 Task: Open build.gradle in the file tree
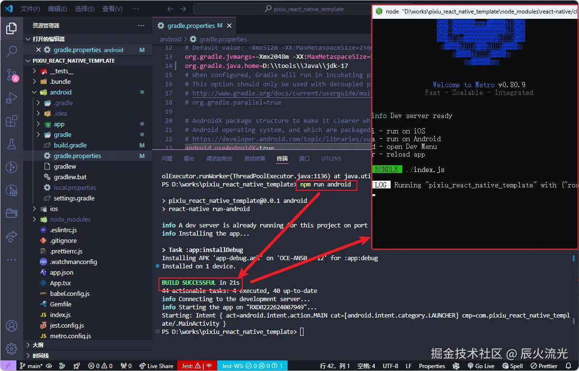tap(88, 145)
